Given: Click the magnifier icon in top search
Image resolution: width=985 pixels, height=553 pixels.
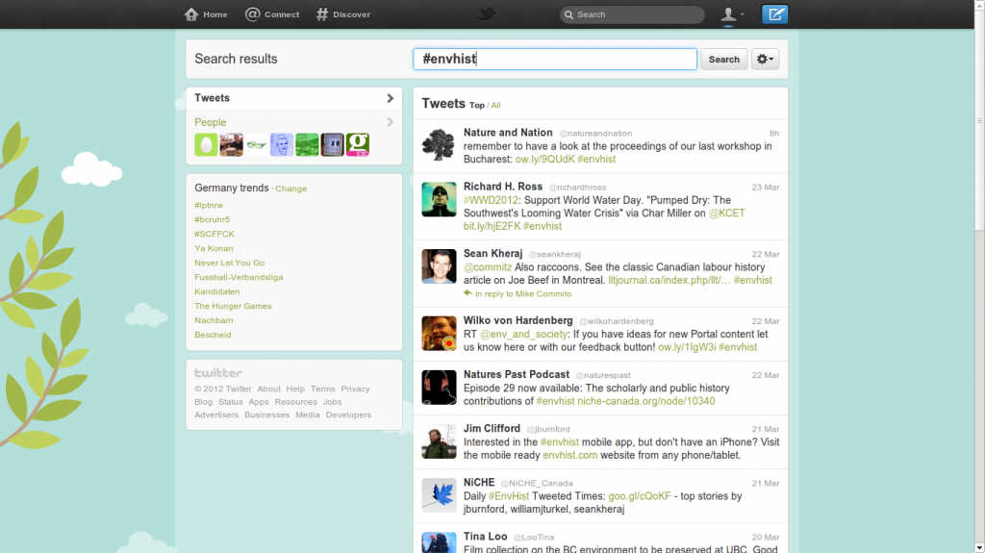Looking at the screenshot, I should click(568, 14).
